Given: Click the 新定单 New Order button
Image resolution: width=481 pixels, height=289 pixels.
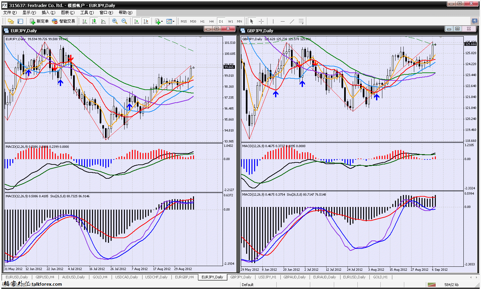Looking at the screenshot, I should point(39,21).
